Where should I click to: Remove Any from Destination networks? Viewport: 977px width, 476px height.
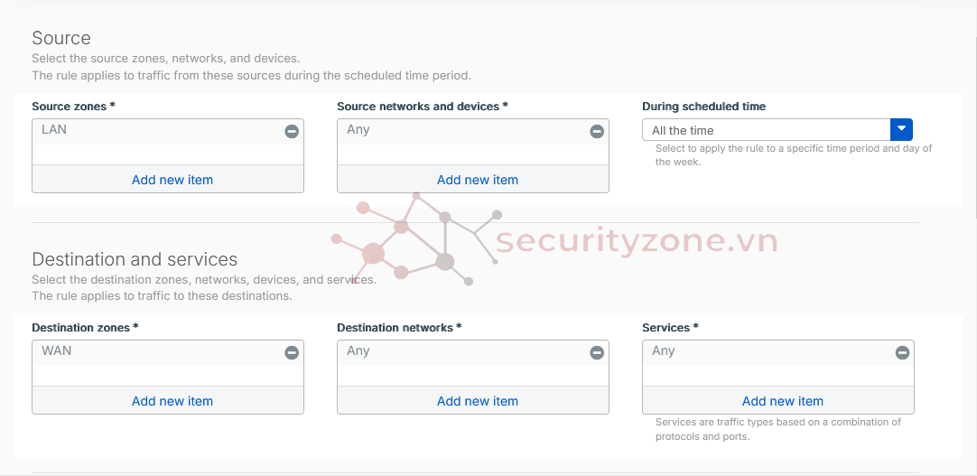tap(597, 352)
